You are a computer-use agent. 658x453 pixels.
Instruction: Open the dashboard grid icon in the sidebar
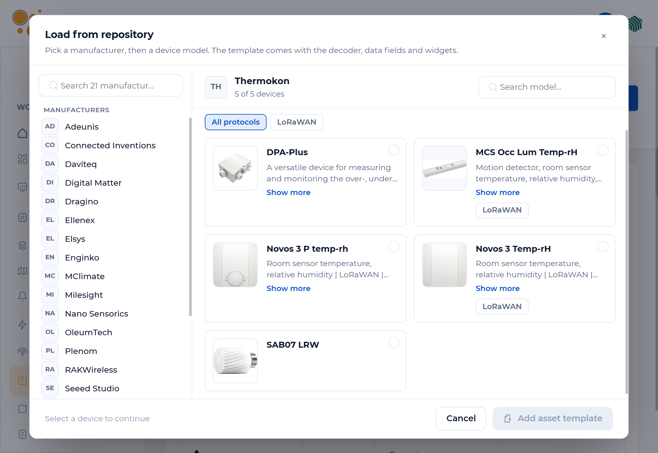[x=22, y=159]
